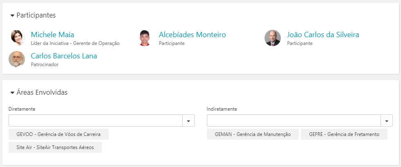Screen dimensions: 401x167
Task: Select the GEVOO - Gerência de Vôos de Carreira tag
Action: pyautogui.click(x=58, y=134)
